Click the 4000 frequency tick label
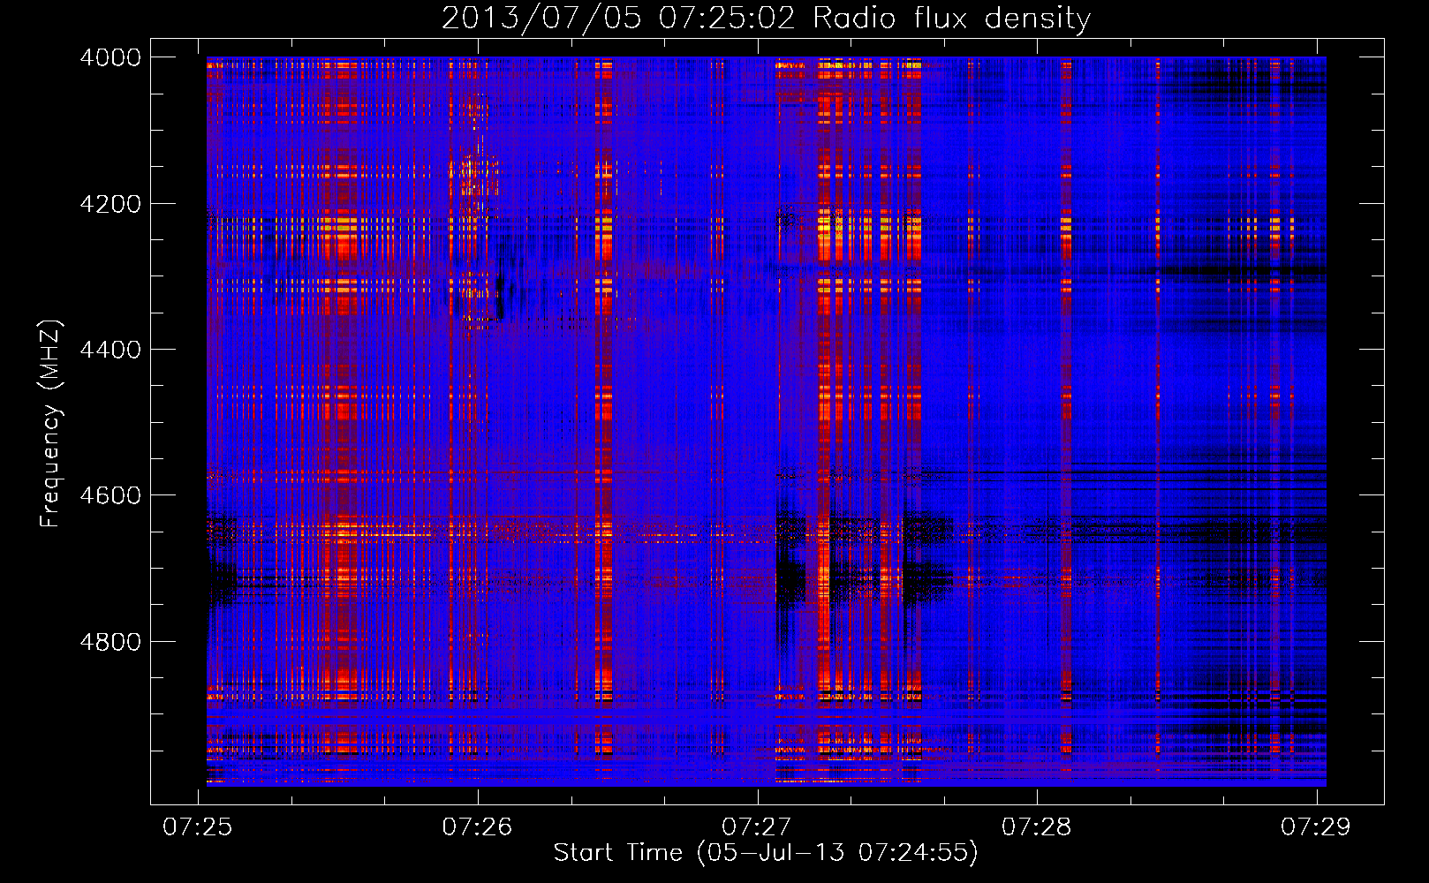The image size is (1429, 883). 110,57
